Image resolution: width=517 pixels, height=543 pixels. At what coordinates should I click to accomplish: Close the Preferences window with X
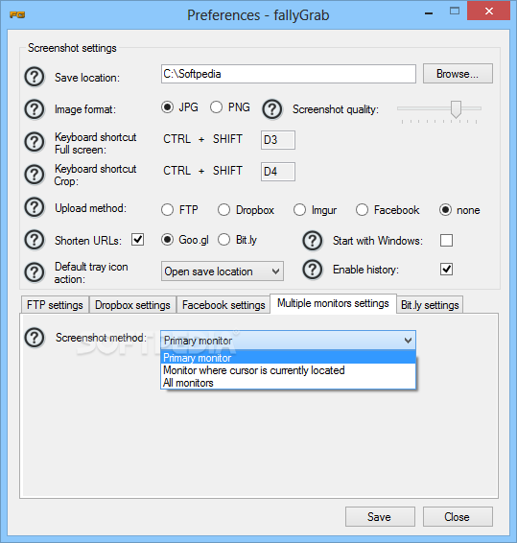pos(488,12)
